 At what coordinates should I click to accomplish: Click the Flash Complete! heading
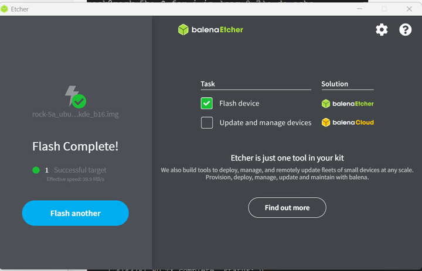click(x=76, y=146)
